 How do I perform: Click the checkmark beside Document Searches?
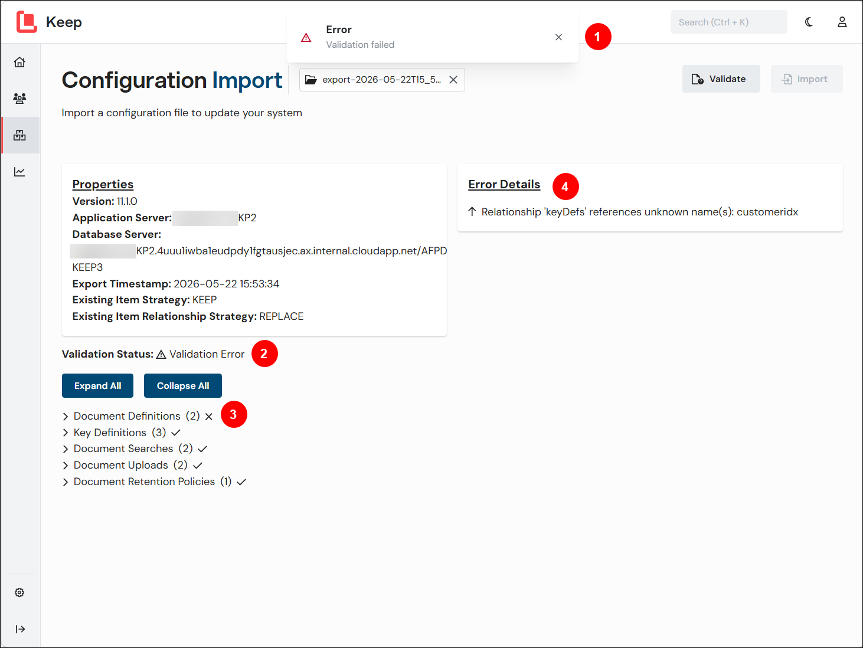click(x=202, y=449)
